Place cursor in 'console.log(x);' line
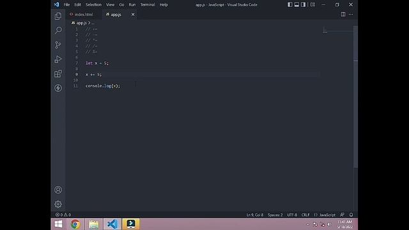The height and width of the screenshot is (230, 409). [103, 86]
